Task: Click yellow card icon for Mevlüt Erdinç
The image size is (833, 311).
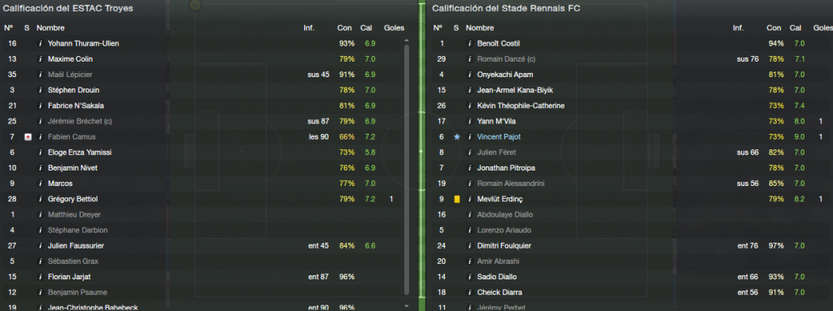Action: point(456,199)
